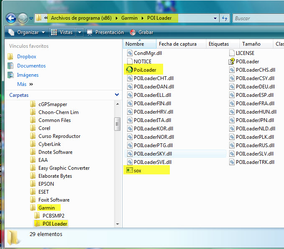284x249 pixels.
Task: Select POILoaderDEU.dll file icon
Action: pos(232,87)
